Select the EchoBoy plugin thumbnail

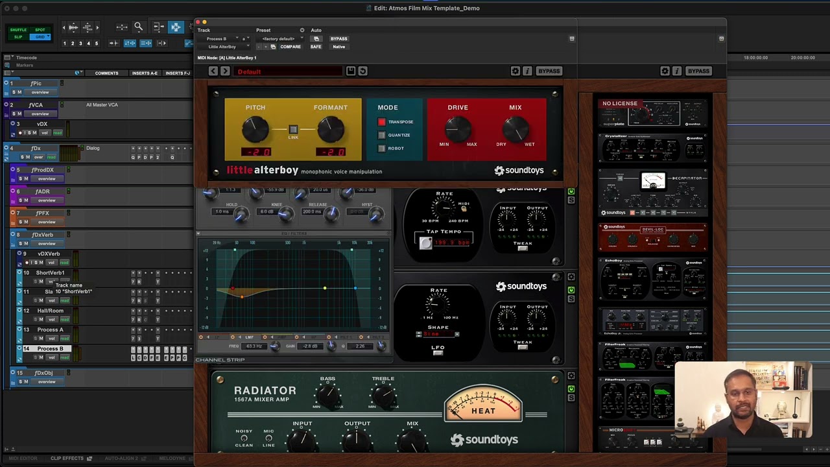(652, 279)
